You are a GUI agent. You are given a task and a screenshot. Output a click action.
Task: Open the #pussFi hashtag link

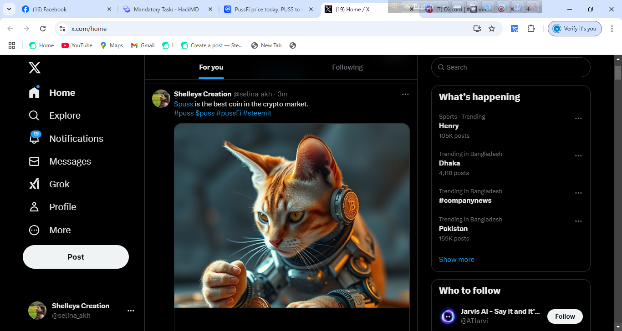click(229, 113)
